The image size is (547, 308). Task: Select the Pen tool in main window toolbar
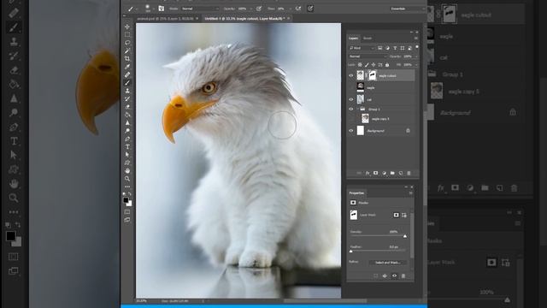pos(127,139)
